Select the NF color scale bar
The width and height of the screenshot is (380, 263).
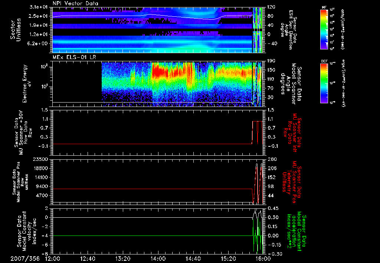coord(324,29)
